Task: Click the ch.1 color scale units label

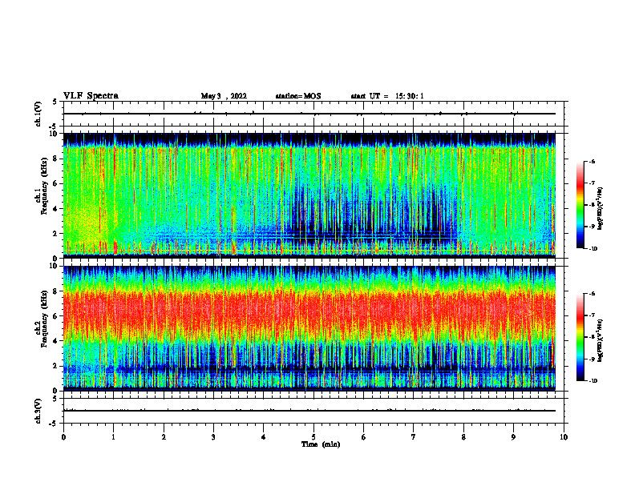Action: click(601, 209)
